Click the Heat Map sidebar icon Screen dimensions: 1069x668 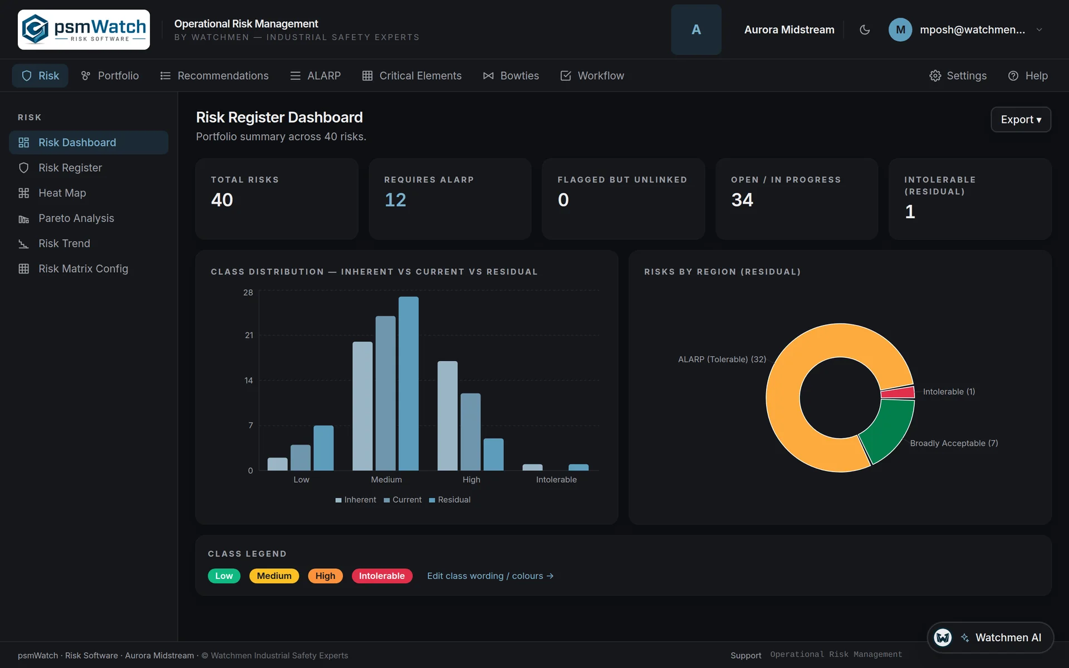pyautogui.click(x=23, y=193)
